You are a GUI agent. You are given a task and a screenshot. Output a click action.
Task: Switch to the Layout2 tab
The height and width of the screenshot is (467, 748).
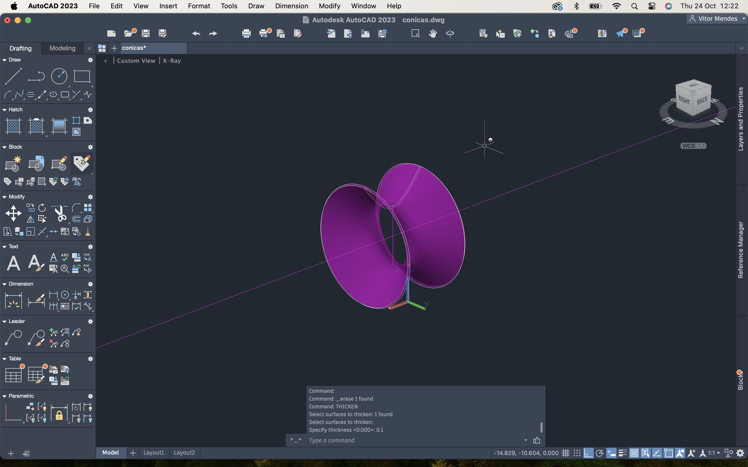pos(184,452)
